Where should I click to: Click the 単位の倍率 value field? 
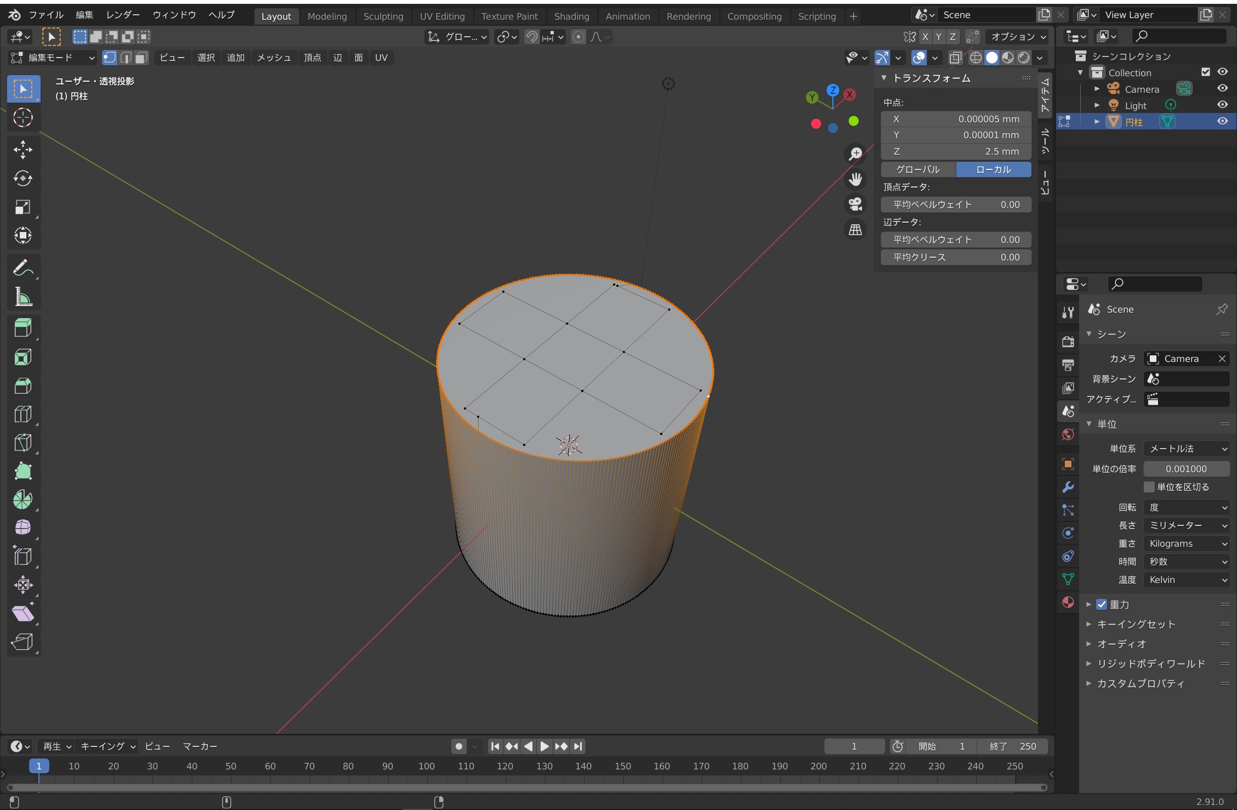(x=1185, y=469)
